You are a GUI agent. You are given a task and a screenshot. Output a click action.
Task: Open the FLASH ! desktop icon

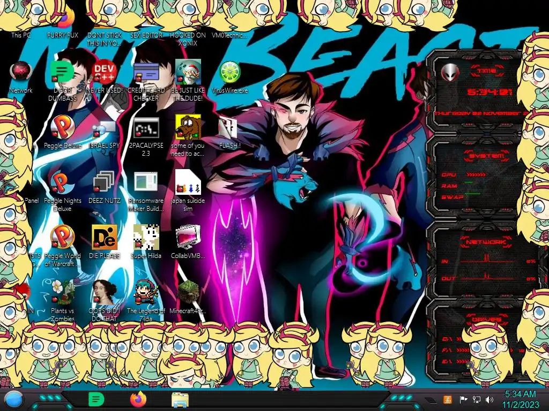coord(228,127)
